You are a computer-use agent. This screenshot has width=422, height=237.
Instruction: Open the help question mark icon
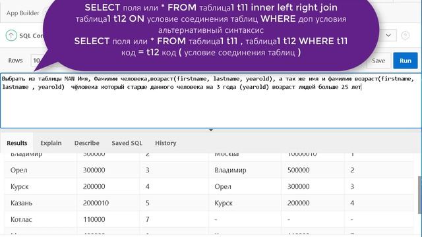point(405,35)
